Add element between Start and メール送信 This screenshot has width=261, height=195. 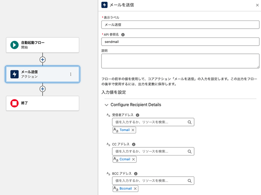point(42,59)
